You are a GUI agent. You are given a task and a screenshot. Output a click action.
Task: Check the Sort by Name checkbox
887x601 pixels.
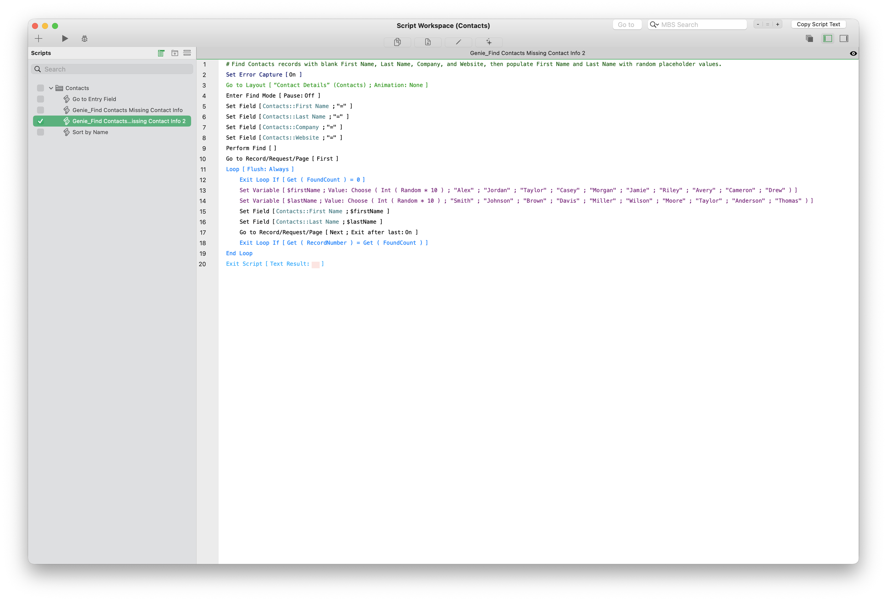pyautogui.click(x=40, y=132)
